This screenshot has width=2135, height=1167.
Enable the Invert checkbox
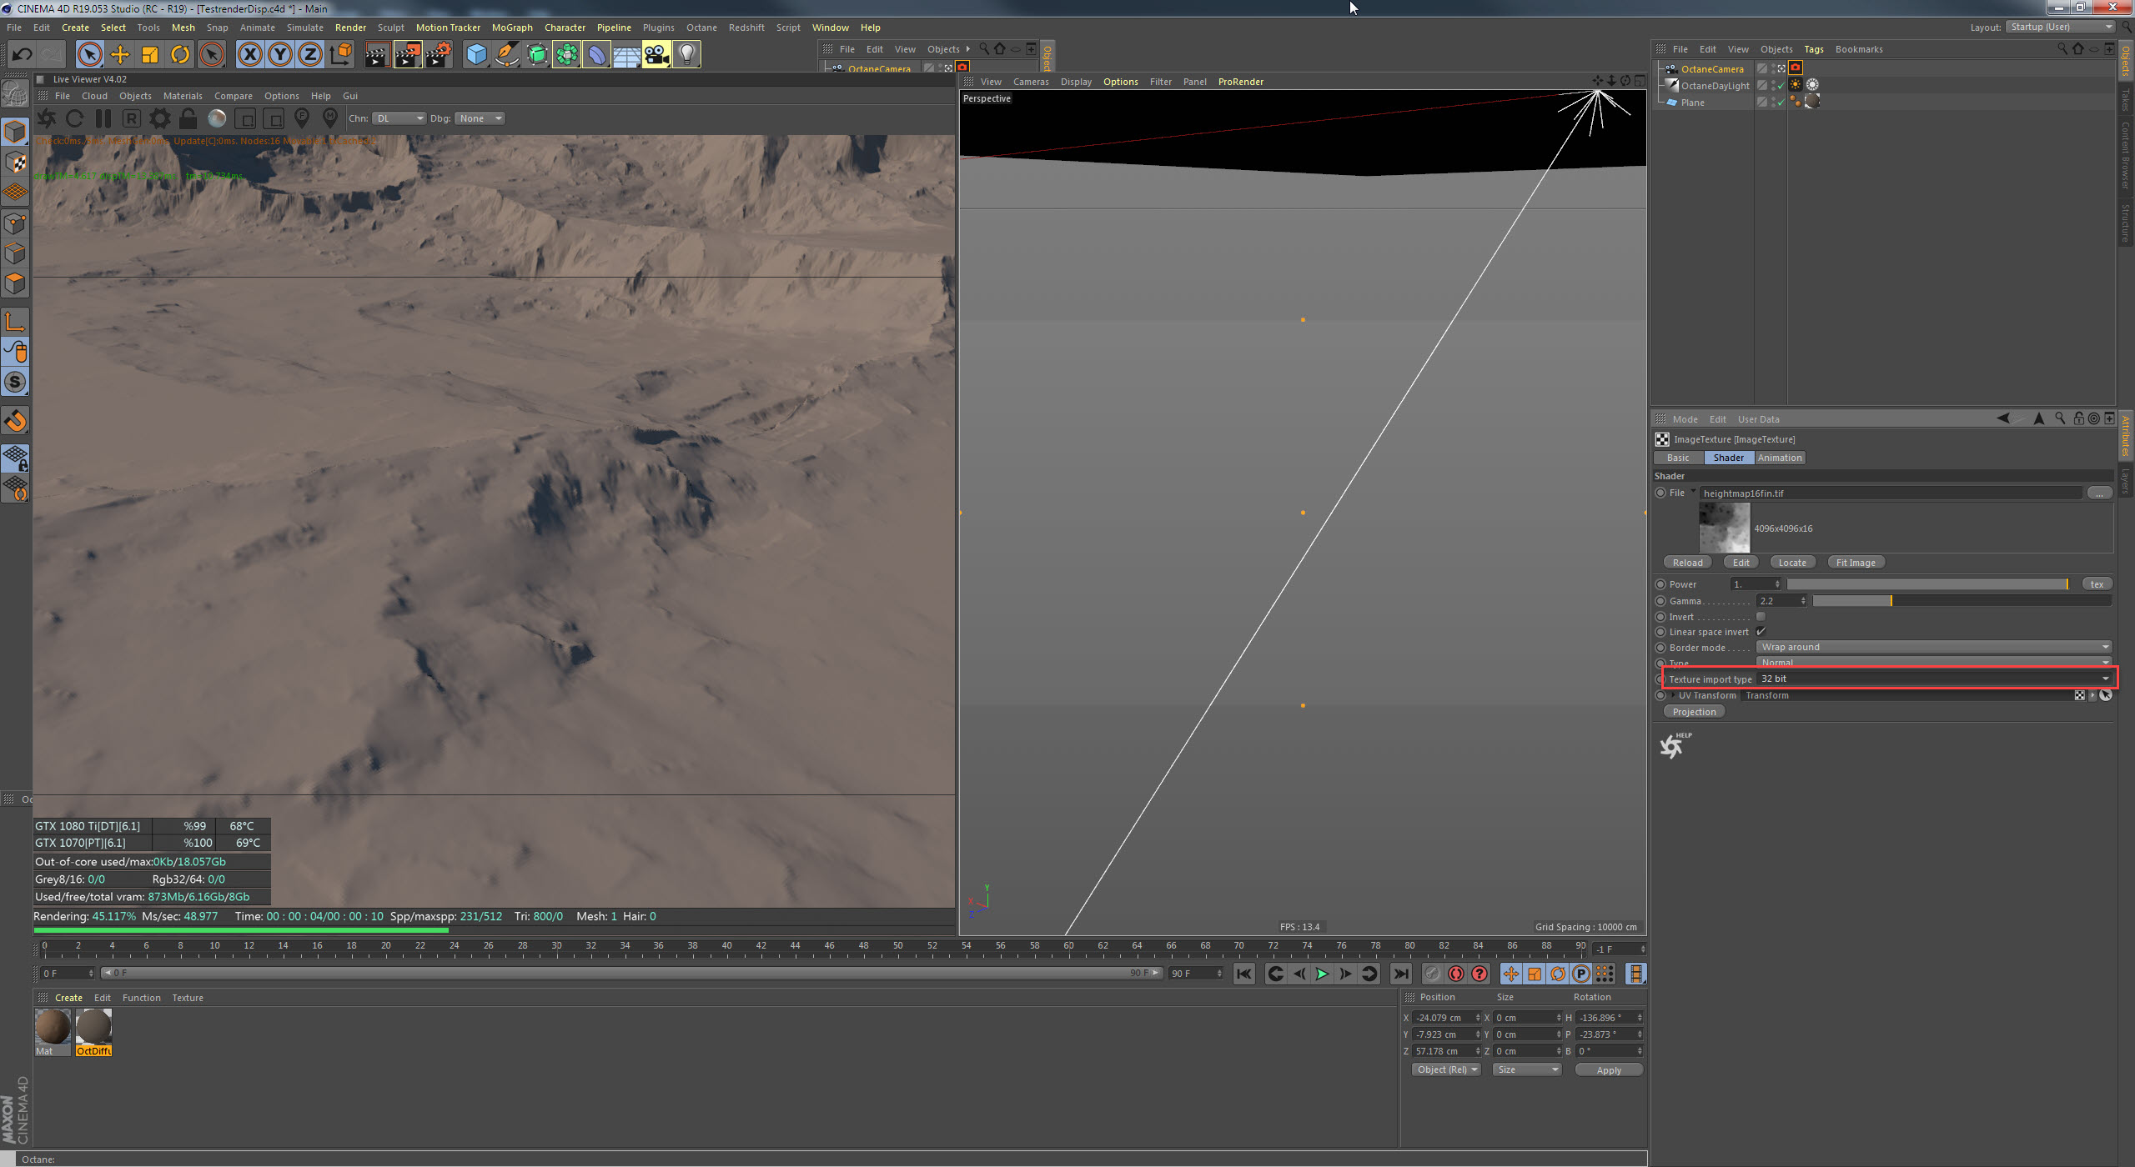(1761, 617)
